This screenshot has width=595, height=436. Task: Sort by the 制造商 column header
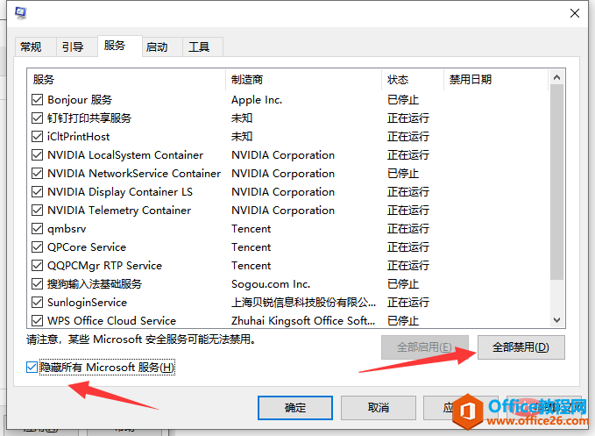303,79
